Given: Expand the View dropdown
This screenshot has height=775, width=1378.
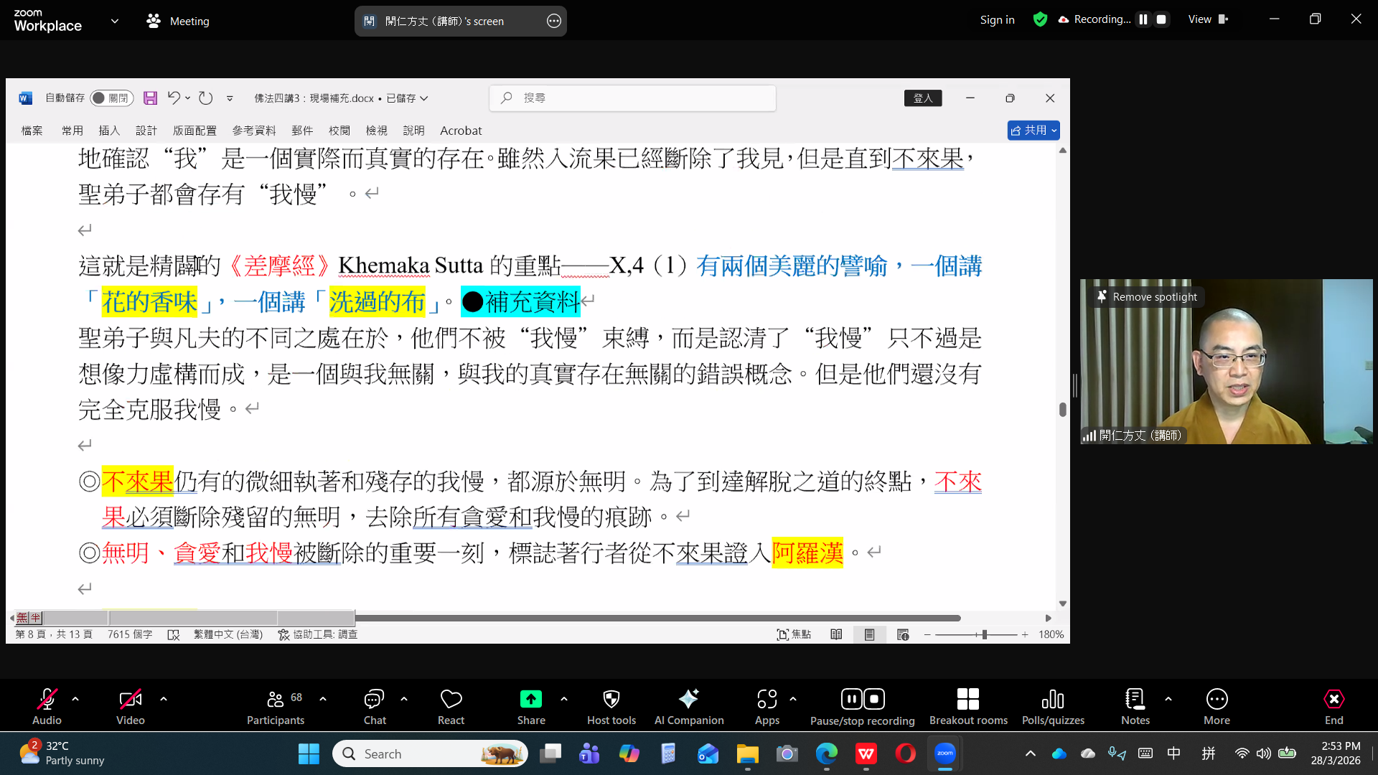Looking at the screenshot, I should click(x=1208, y=19).
